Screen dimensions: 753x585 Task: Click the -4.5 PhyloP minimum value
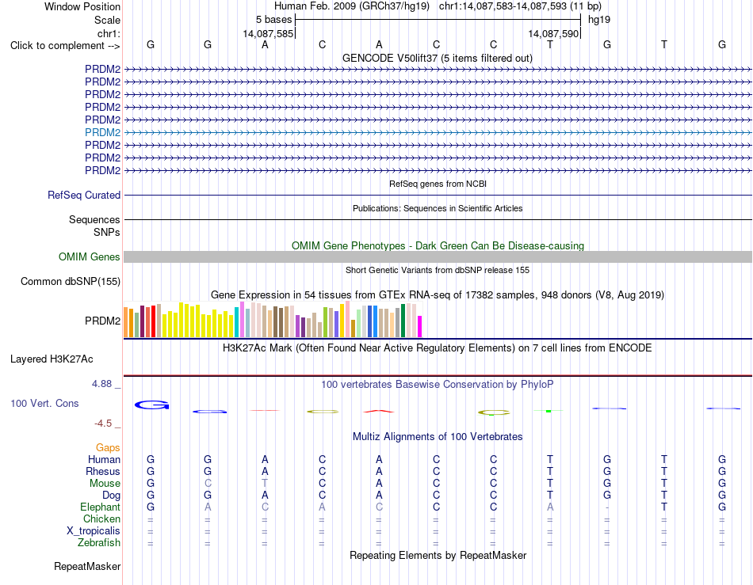(103, 424)
